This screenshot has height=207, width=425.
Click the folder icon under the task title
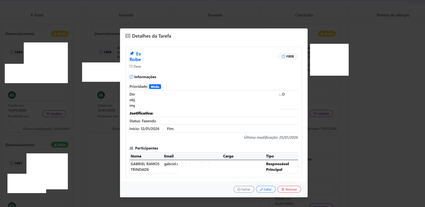132,66
